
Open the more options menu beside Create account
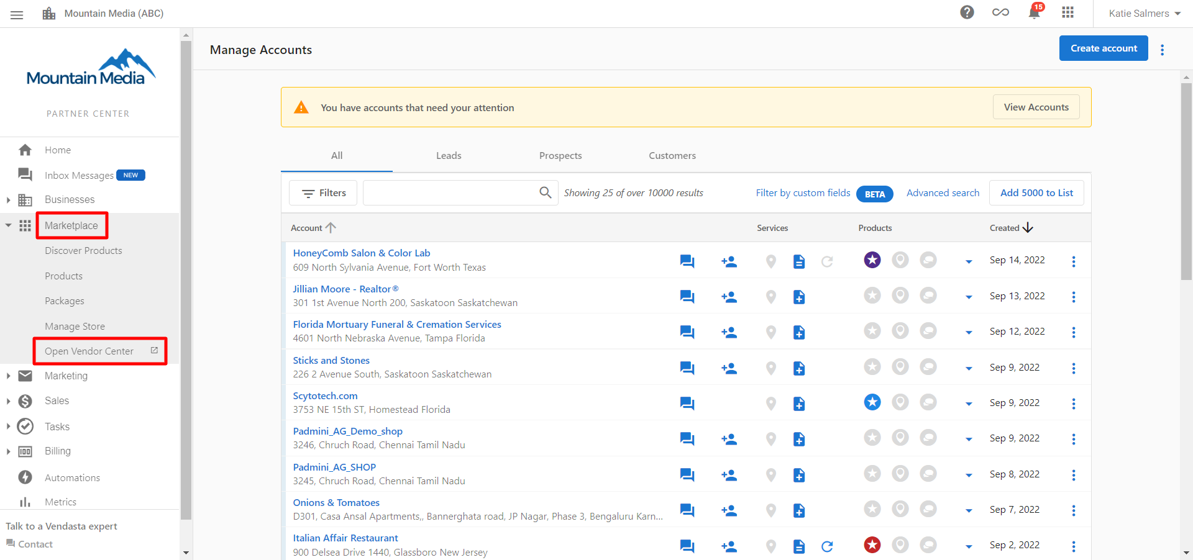1163,50
